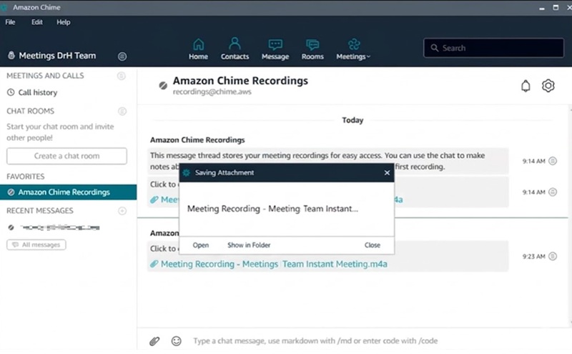The width and height of the screenshot is (572, 354).
Task: Open message options for first 9:14 AM message
Action: pos(553,161)
